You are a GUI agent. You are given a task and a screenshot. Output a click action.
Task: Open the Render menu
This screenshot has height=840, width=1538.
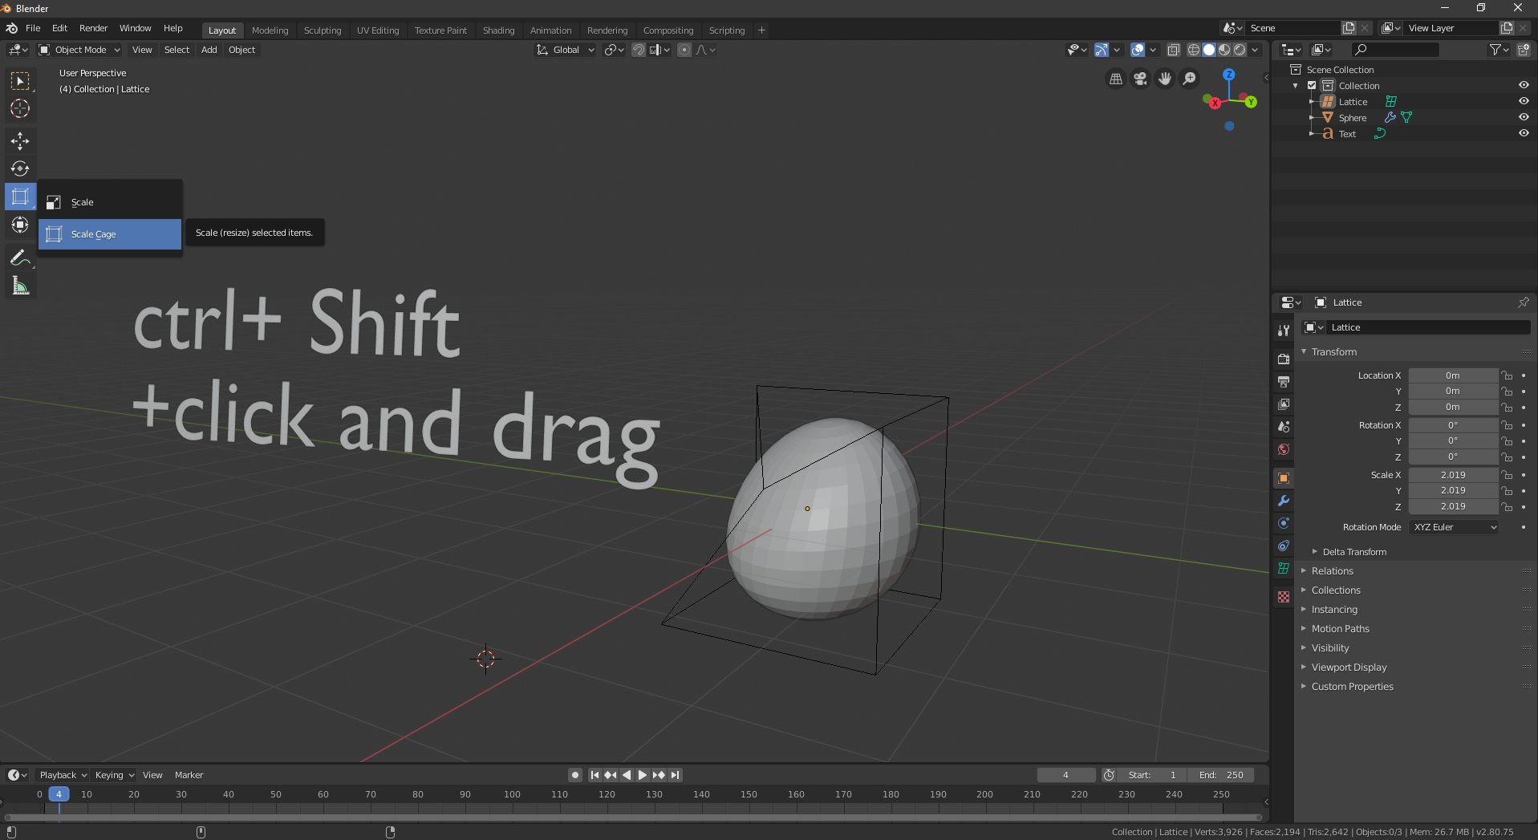click(93, 28)
